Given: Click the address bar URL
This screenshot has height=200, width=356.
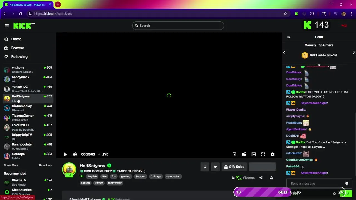Looking at the screenshot, I should 53,14.
